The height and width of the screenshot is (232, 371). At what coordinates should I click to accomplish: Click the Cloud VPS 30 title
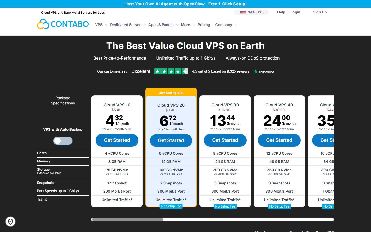tap(225, 105)
